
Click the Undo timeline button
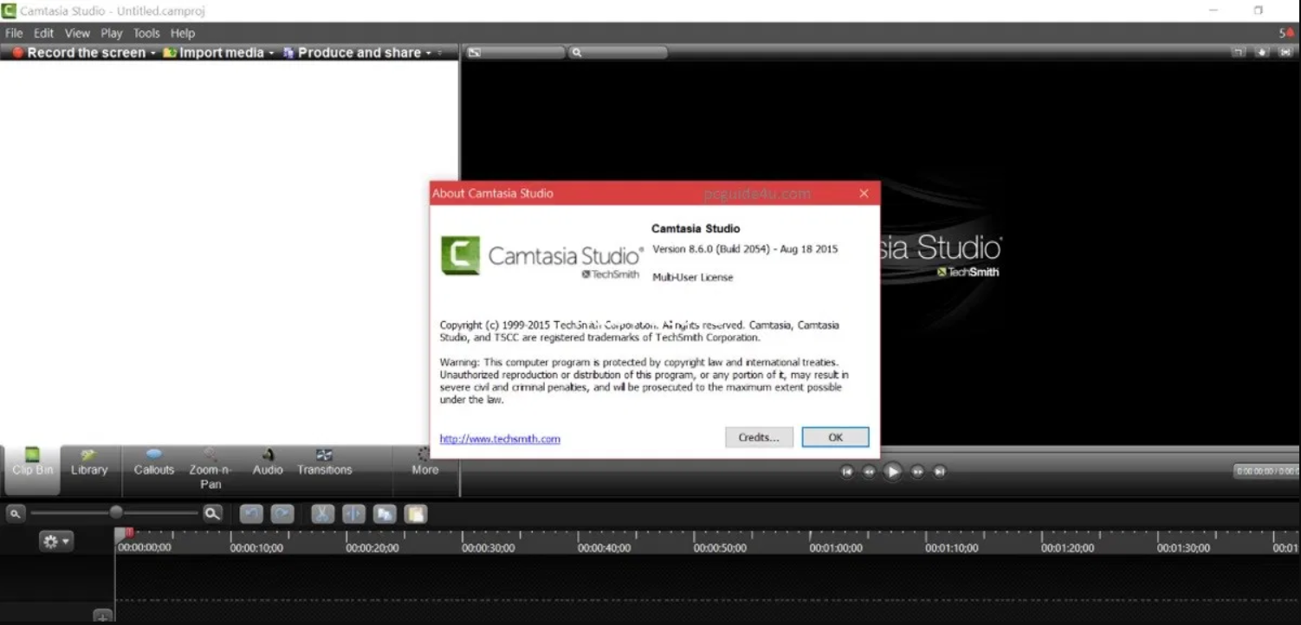(251, 514)
